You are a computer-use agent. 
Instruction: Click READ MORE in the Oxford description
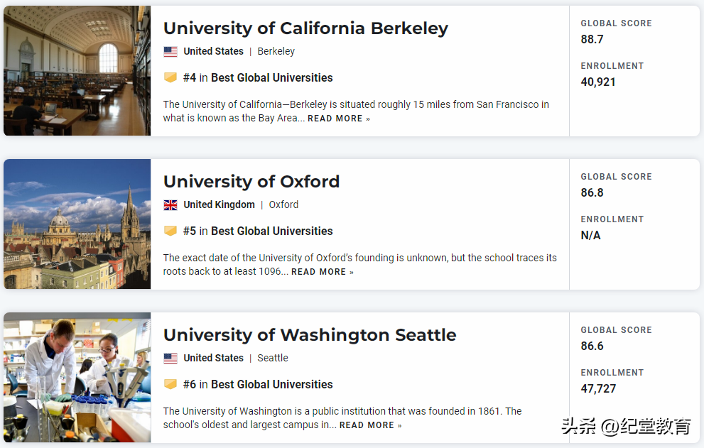(x=322, y=272)
